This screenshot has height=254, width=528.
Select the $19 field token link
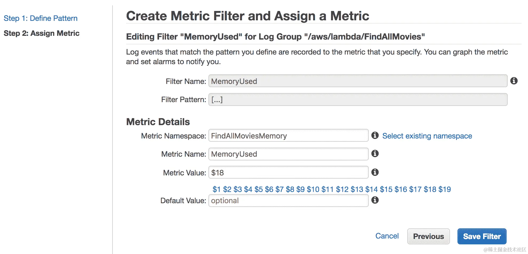coord(445,189)
